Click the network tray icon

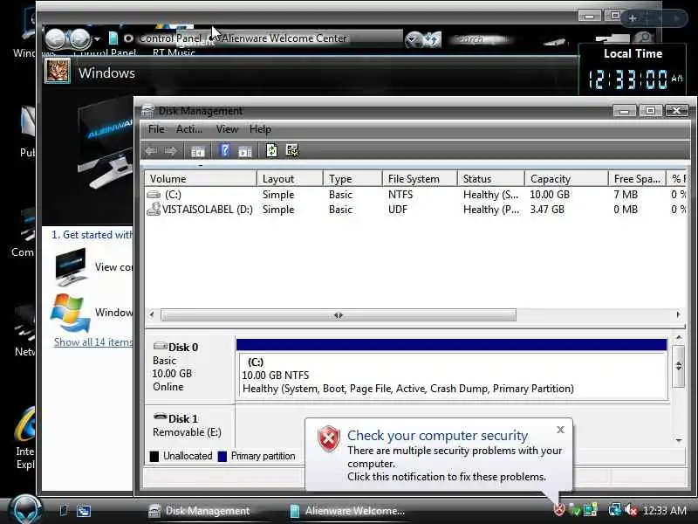[615, 510]
